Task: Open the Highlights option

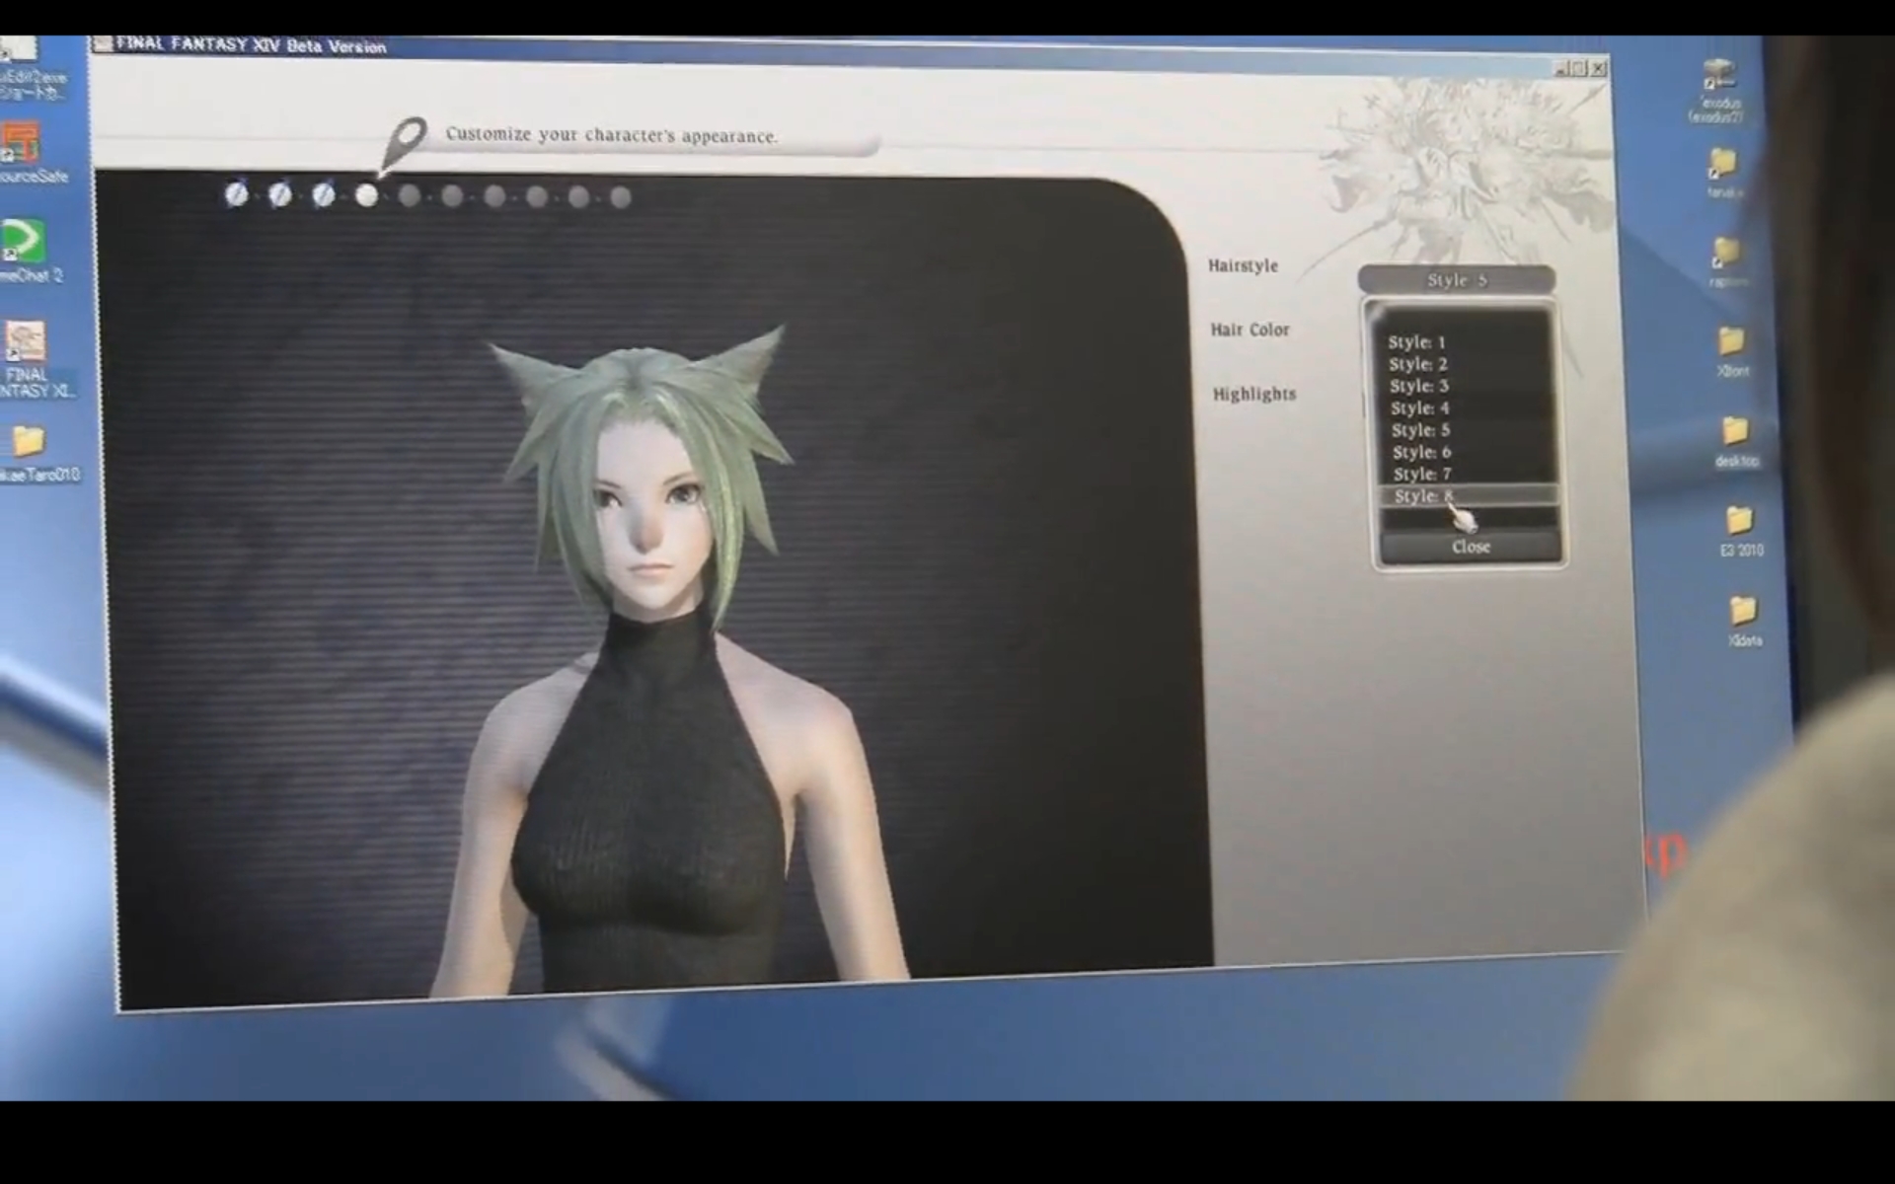Action: coord(1253,394)
